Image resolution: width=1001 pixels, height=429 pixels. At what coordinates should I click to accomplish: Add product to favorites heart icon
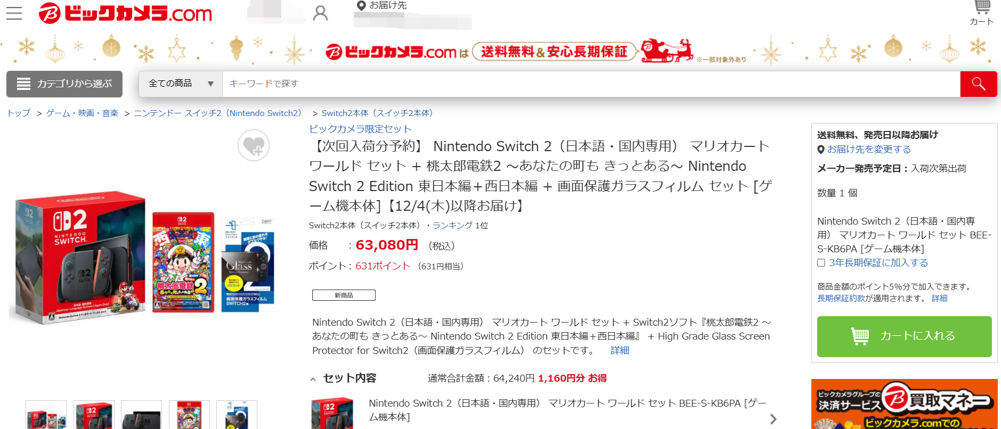tap(254, 145)
